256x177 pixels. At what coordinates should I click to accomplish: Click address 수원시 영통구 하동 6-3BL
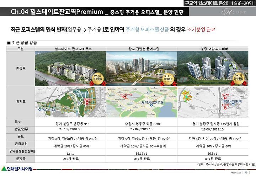coord(143,124)
